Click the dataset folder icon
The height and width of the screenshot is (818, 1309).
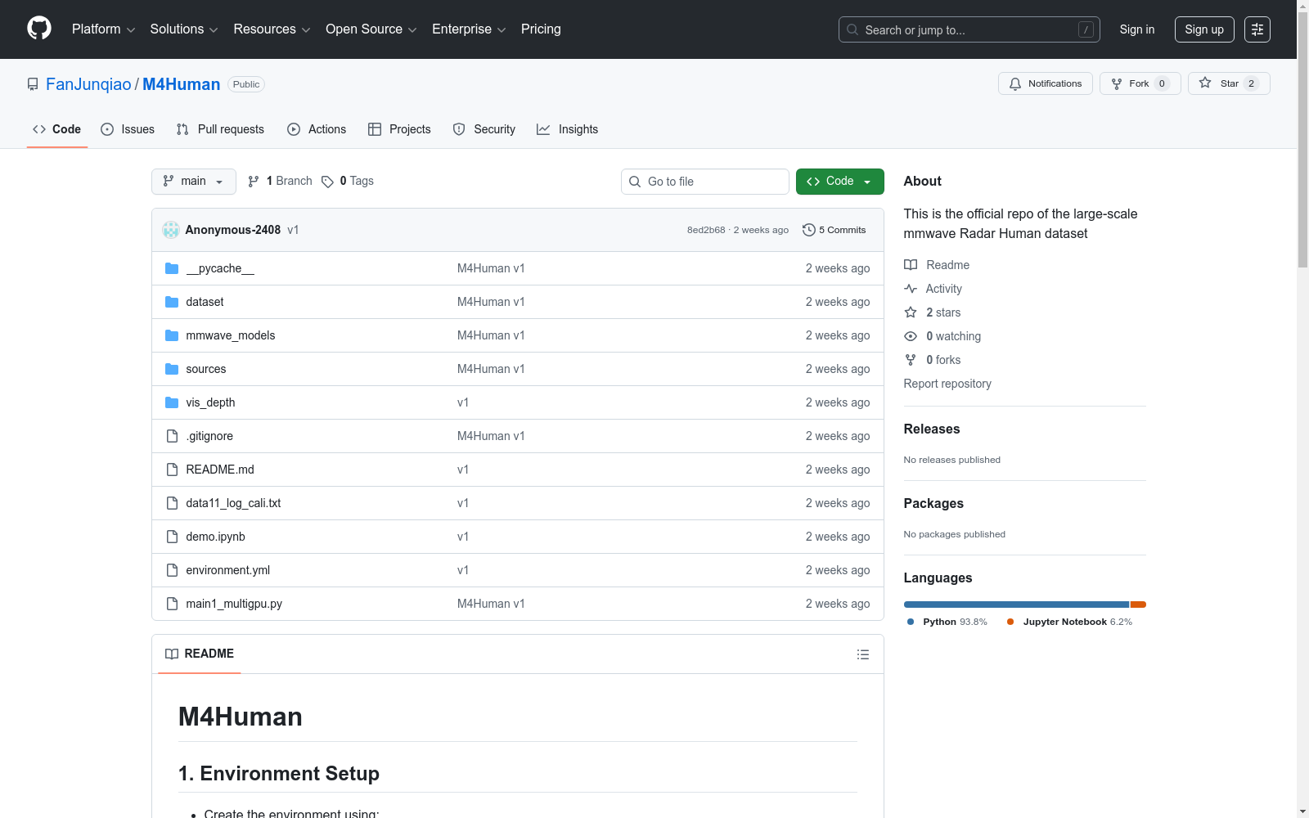[x=172, y=302]
